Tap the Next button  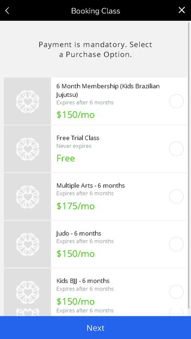coord(95,327)
